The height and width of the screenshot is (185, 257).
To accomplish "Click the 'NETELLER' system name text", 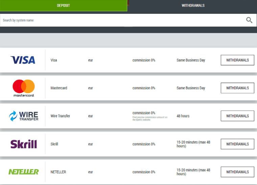I will coord(58,172).
